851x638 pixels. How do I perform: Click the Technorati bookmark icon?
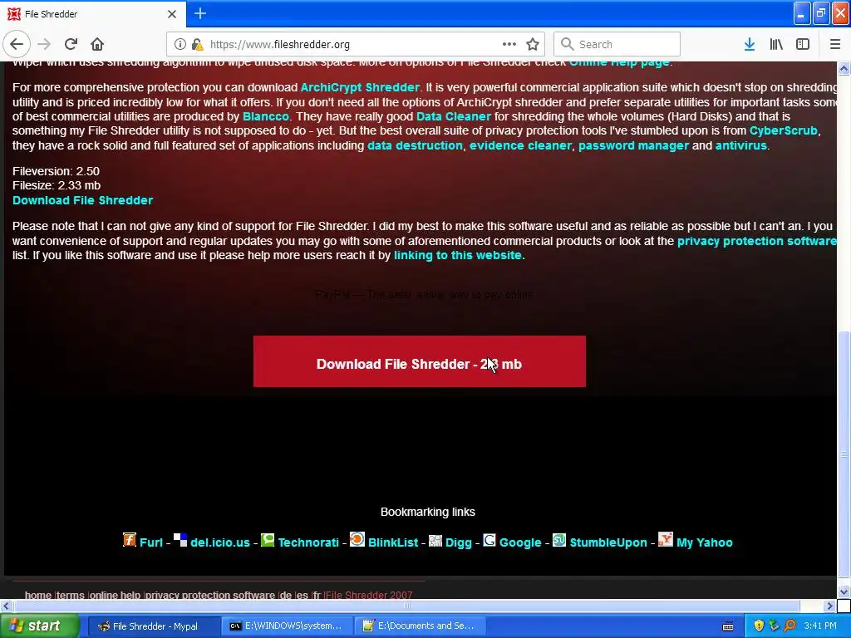(x=268, y=540)
